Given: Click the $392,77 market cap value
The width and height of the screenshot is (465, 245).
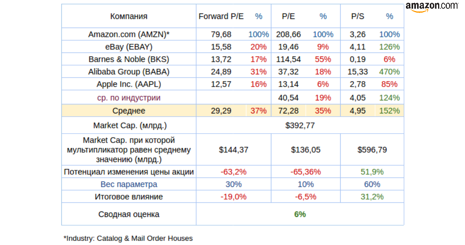Looking at the screenshot, I should pyautogui.click(x=300, y=126).
